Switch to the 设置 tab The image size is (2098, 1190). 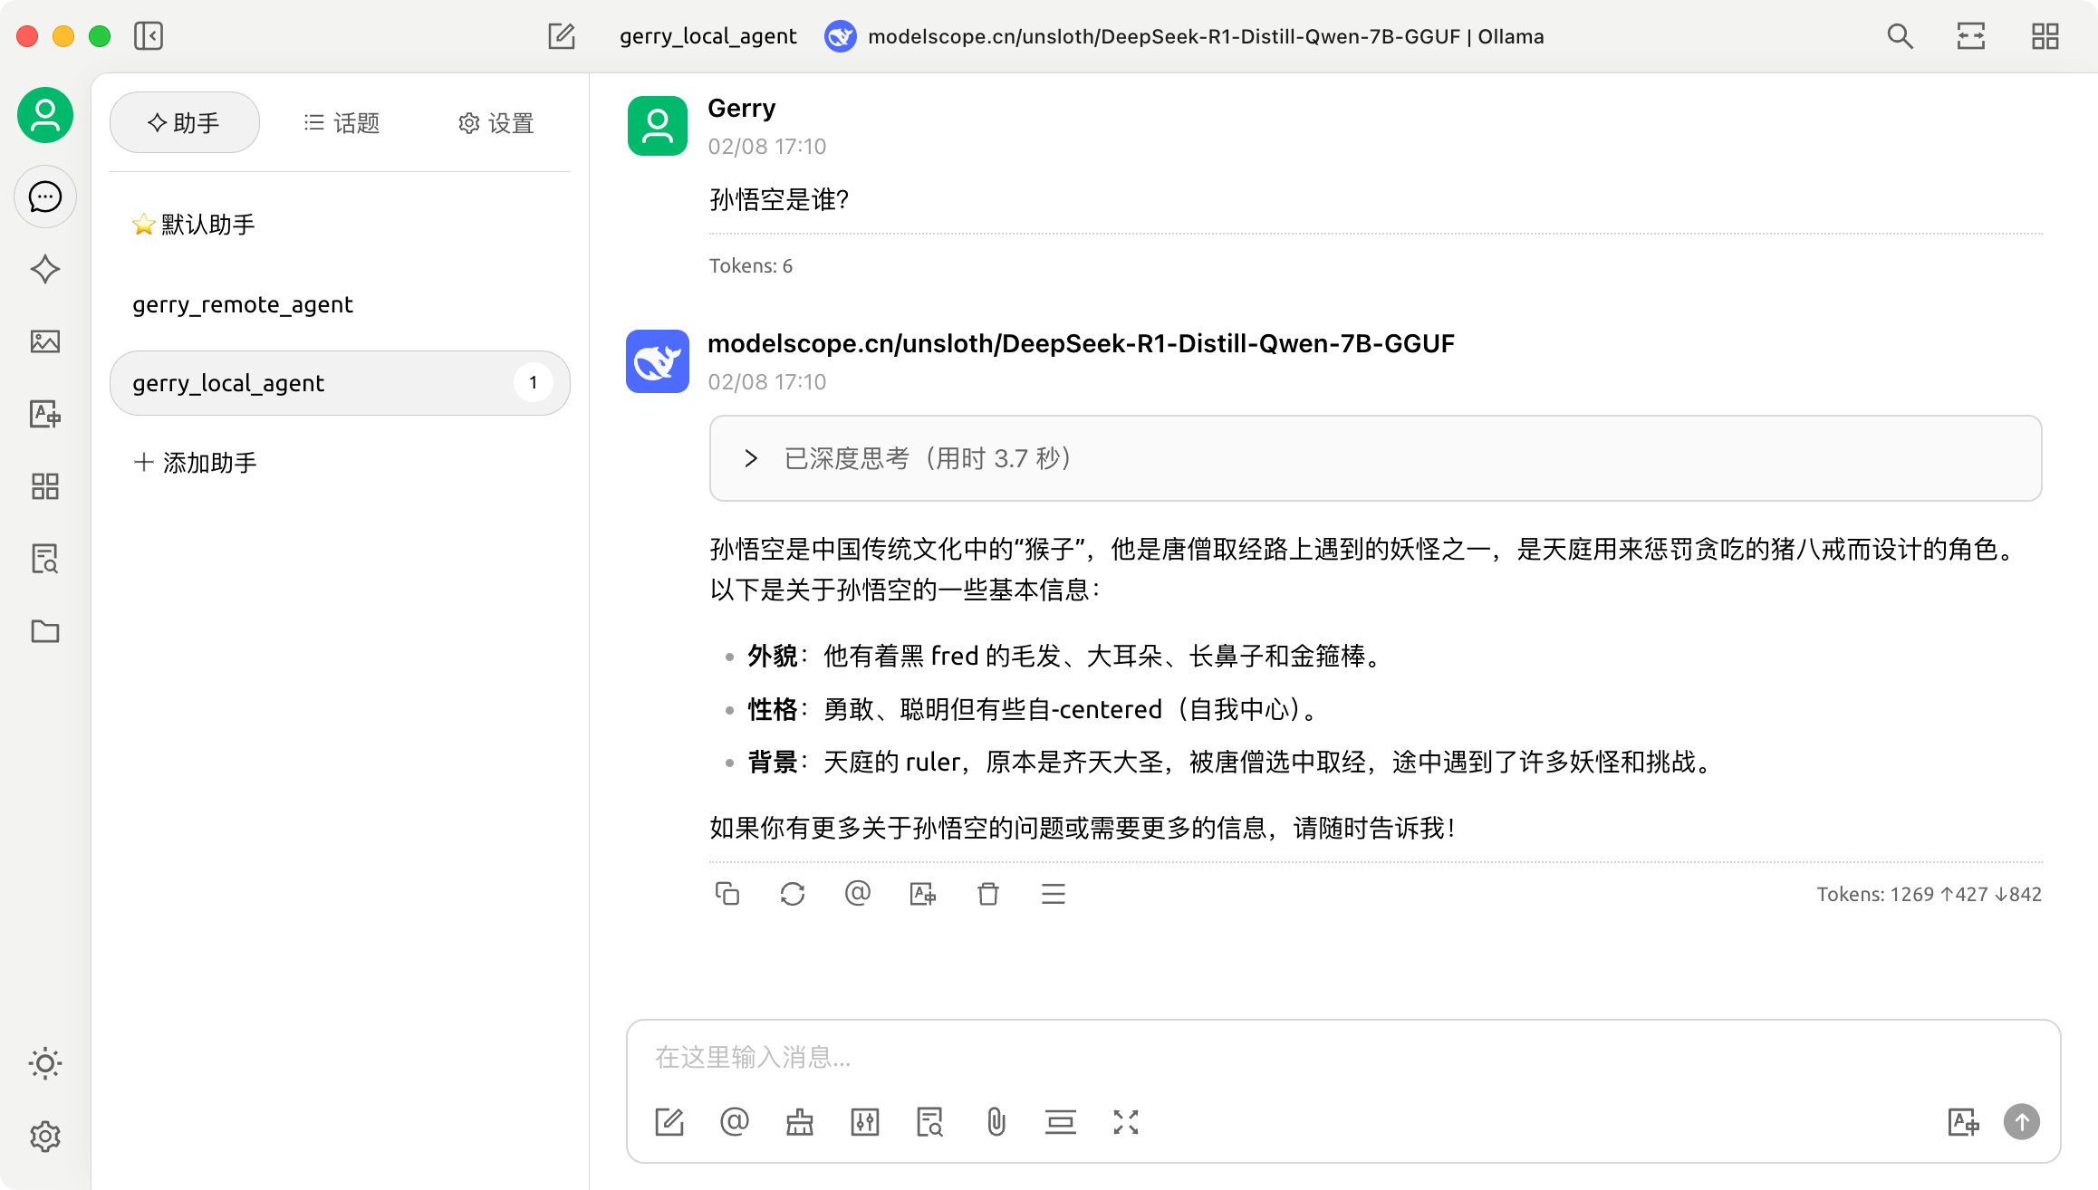click(x=496, y=122)
